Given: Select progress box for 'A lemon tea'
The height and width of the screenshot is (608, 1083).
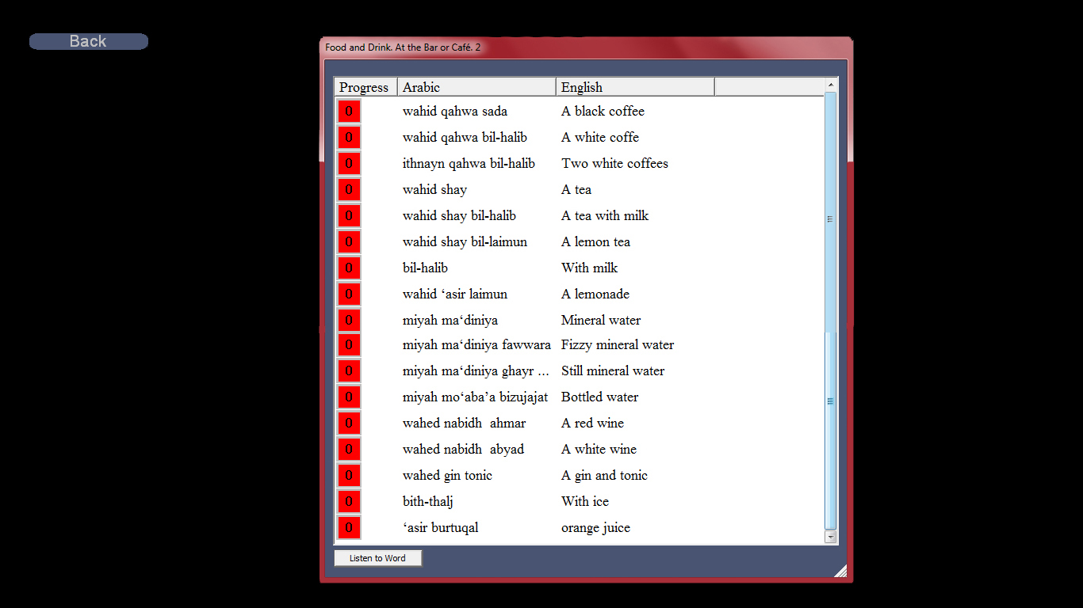Looking at the screenshot, I should pyautogui.click(x=349, y=241).
